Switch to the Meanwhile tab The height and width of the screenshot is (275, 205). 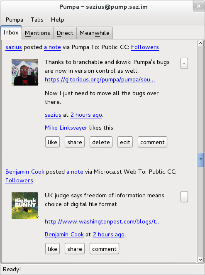(x=95, y=33)
